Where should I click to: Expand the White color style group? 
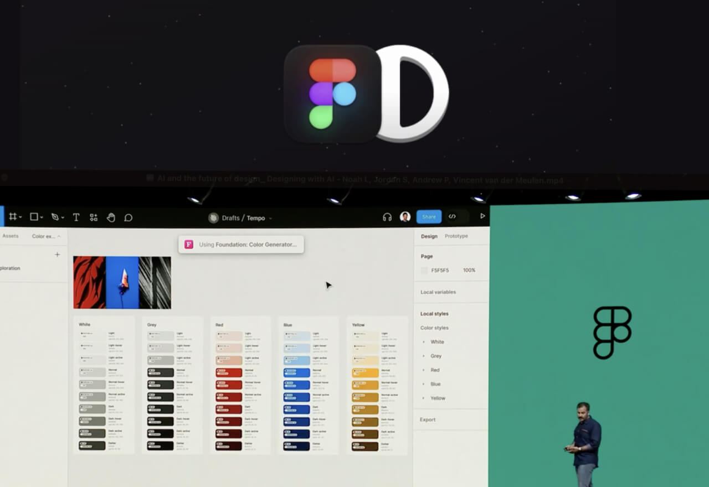pos(424,342)
